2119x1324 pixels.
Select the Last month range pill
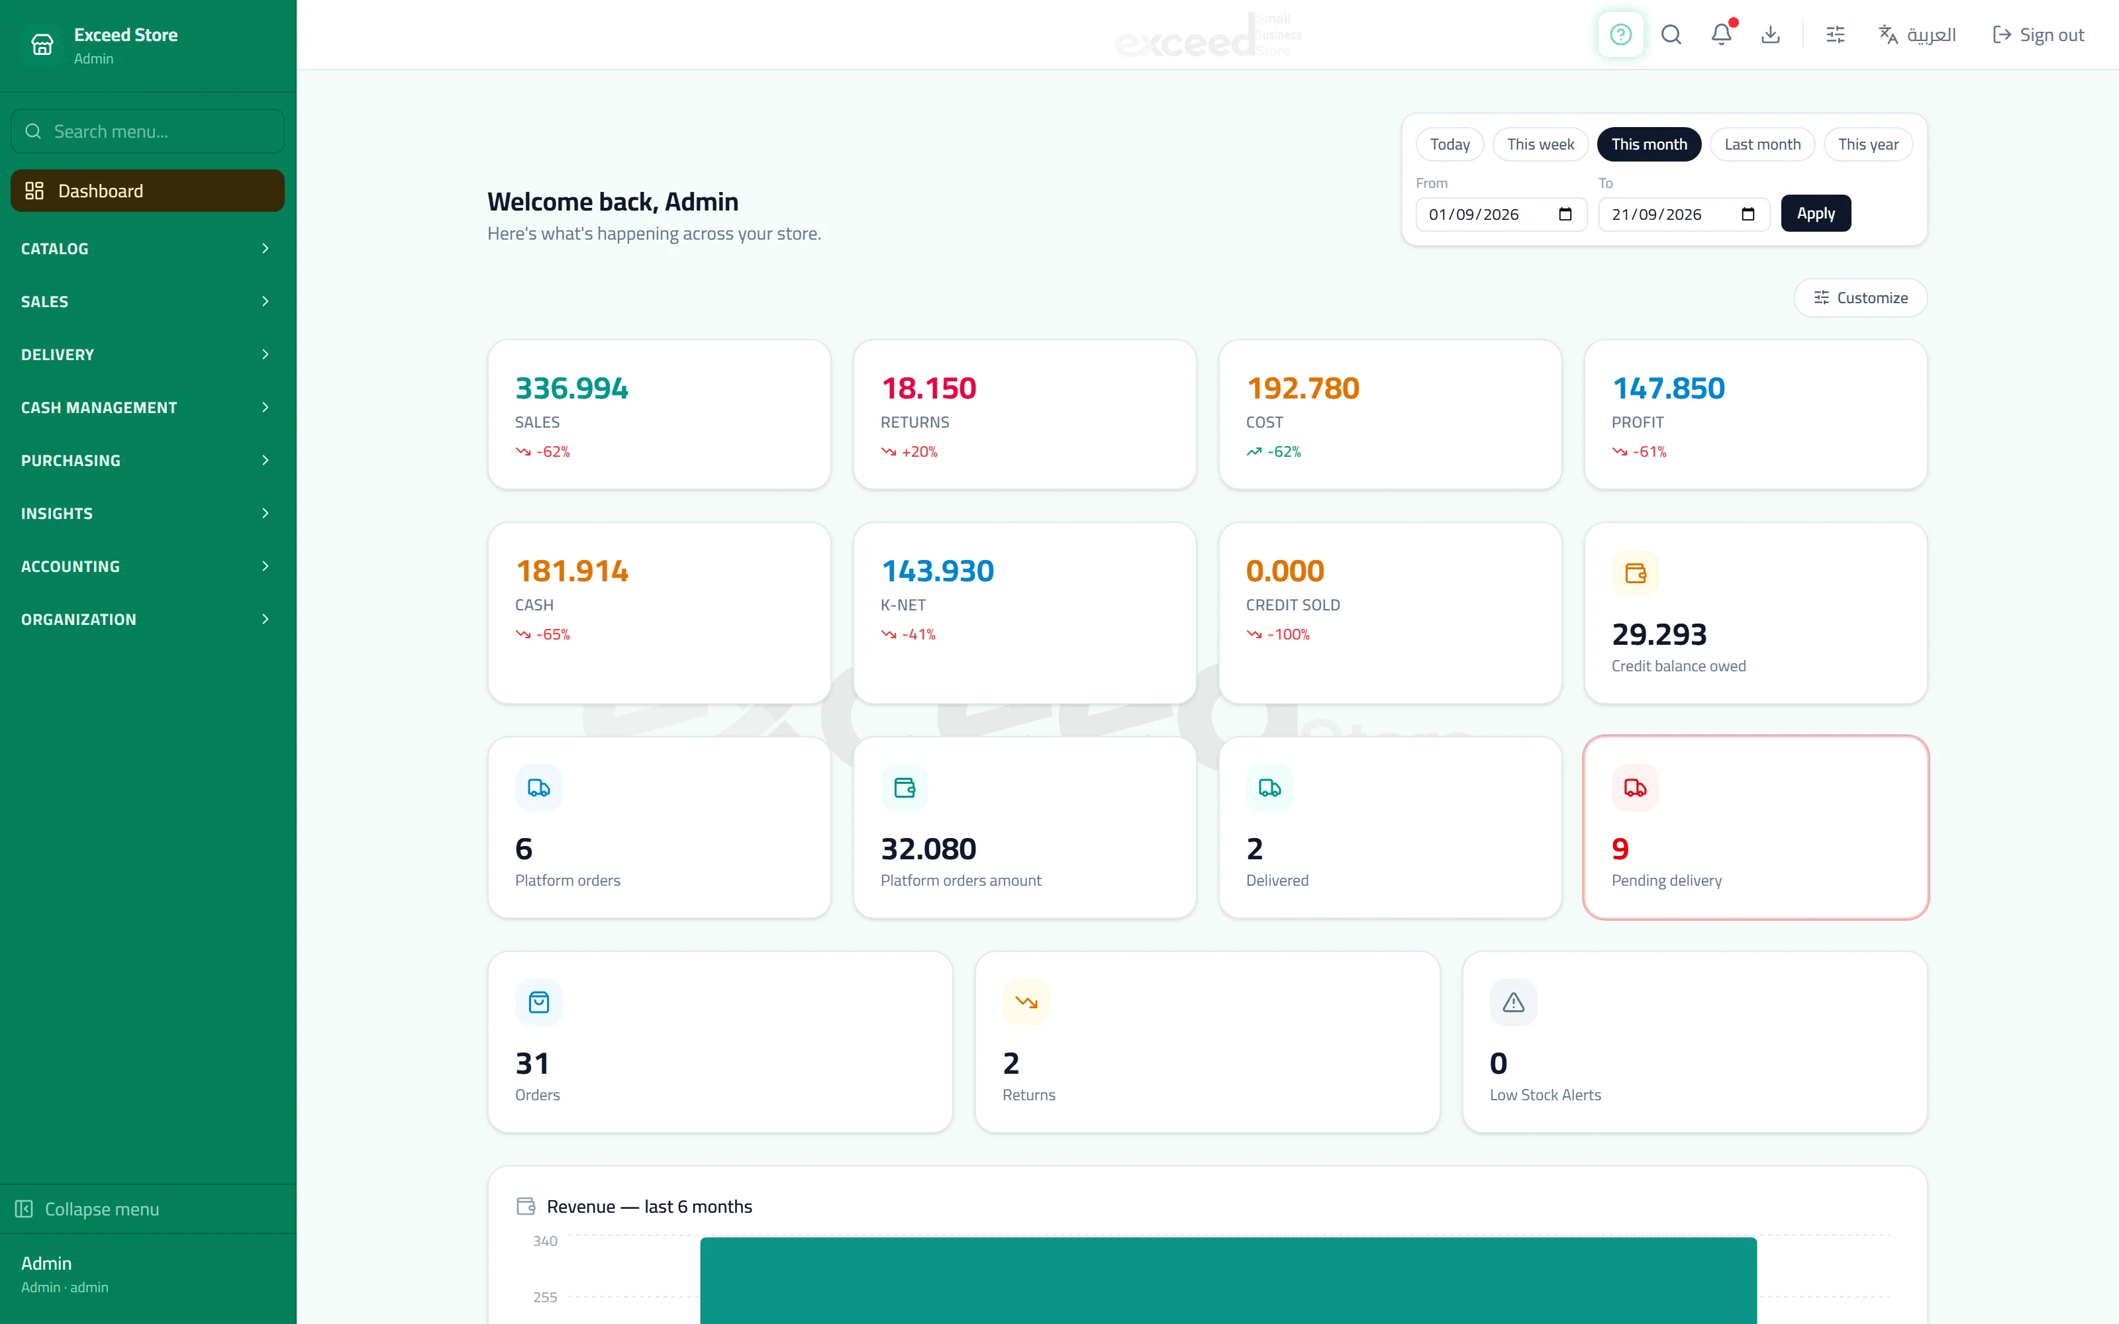pyautogui.click(x=1761, y=144)
